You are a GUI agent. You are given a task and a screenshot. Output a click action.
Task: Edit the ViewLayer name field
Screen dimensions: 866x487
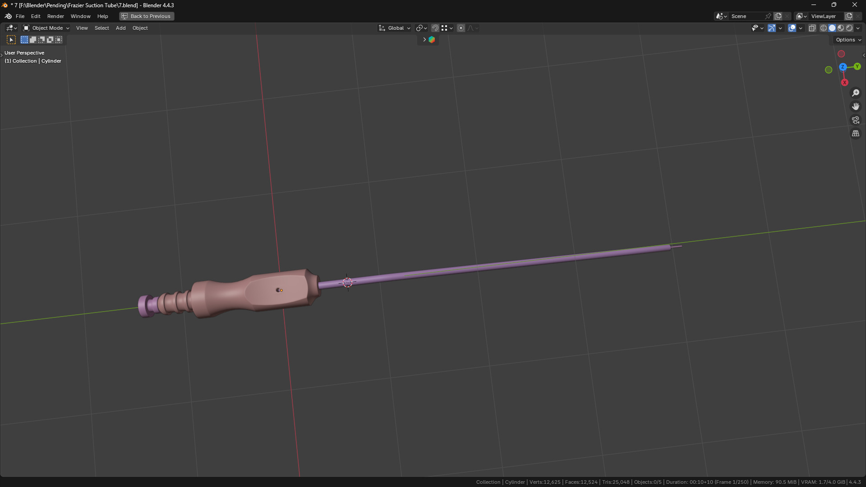click(x=826, y=16)
